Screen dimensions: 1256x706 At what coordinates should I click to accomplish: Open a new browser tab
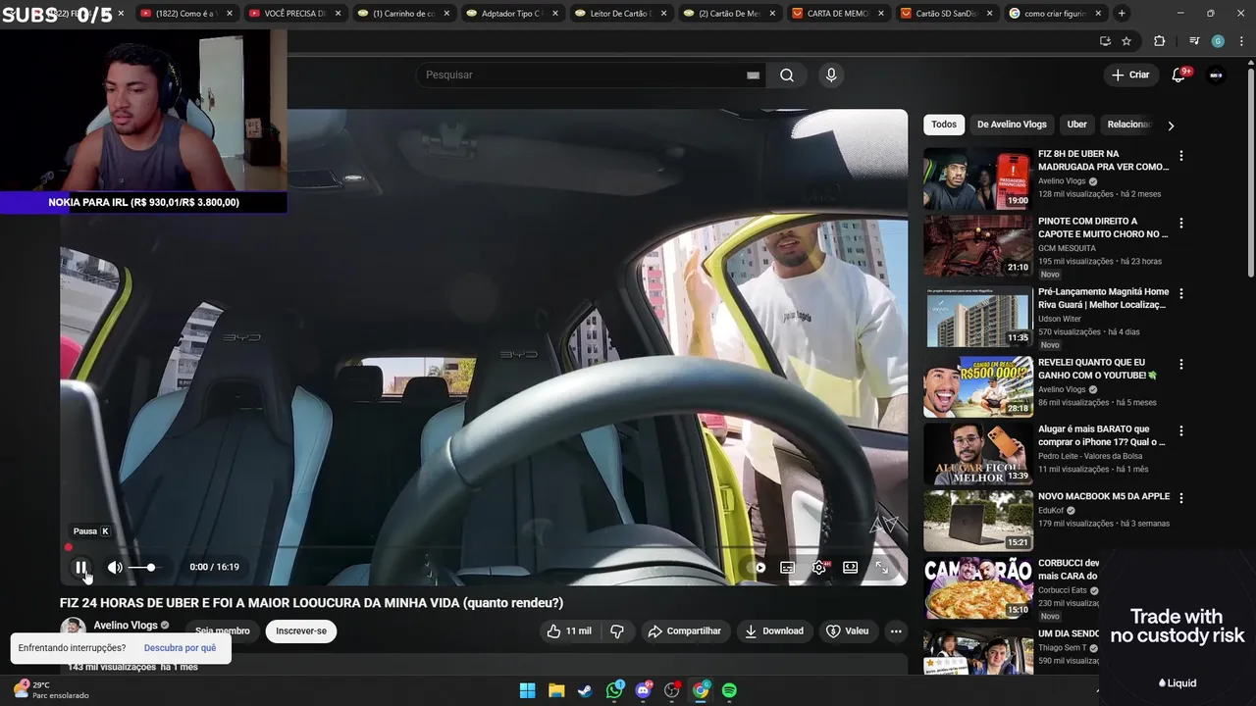(x=1122, y=14)
